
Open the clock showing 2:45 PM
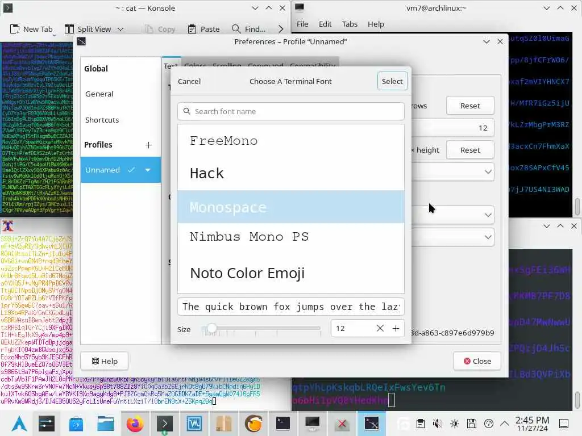click(x=532, y=424)
